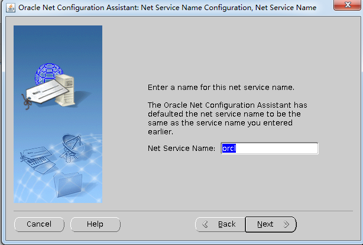The height and width of the screenshot is (245, 363).
Task: Click the Next button
Action: [271, 224]
